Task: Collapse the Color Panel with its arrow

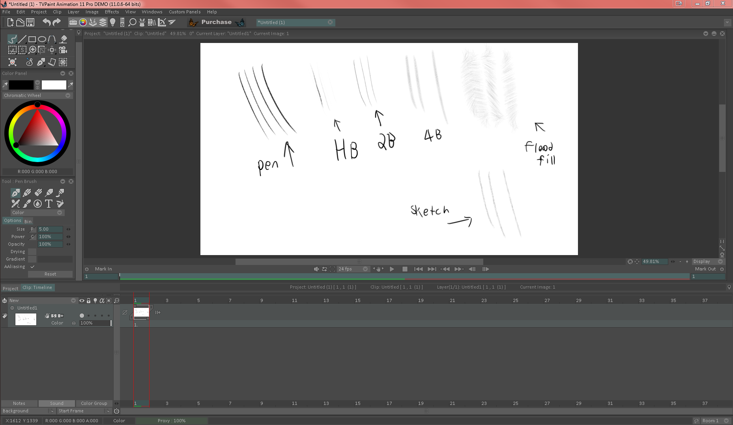Action: [x=62, y=73]
